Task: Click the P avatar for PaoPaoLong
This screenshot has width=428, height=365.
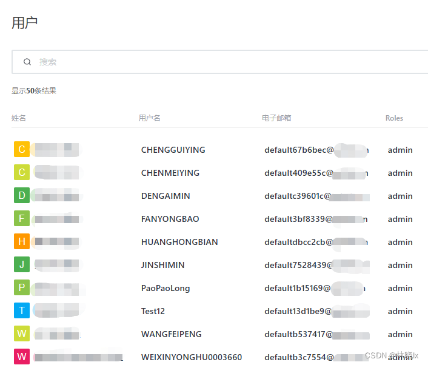Action: [x=22, y=288]
